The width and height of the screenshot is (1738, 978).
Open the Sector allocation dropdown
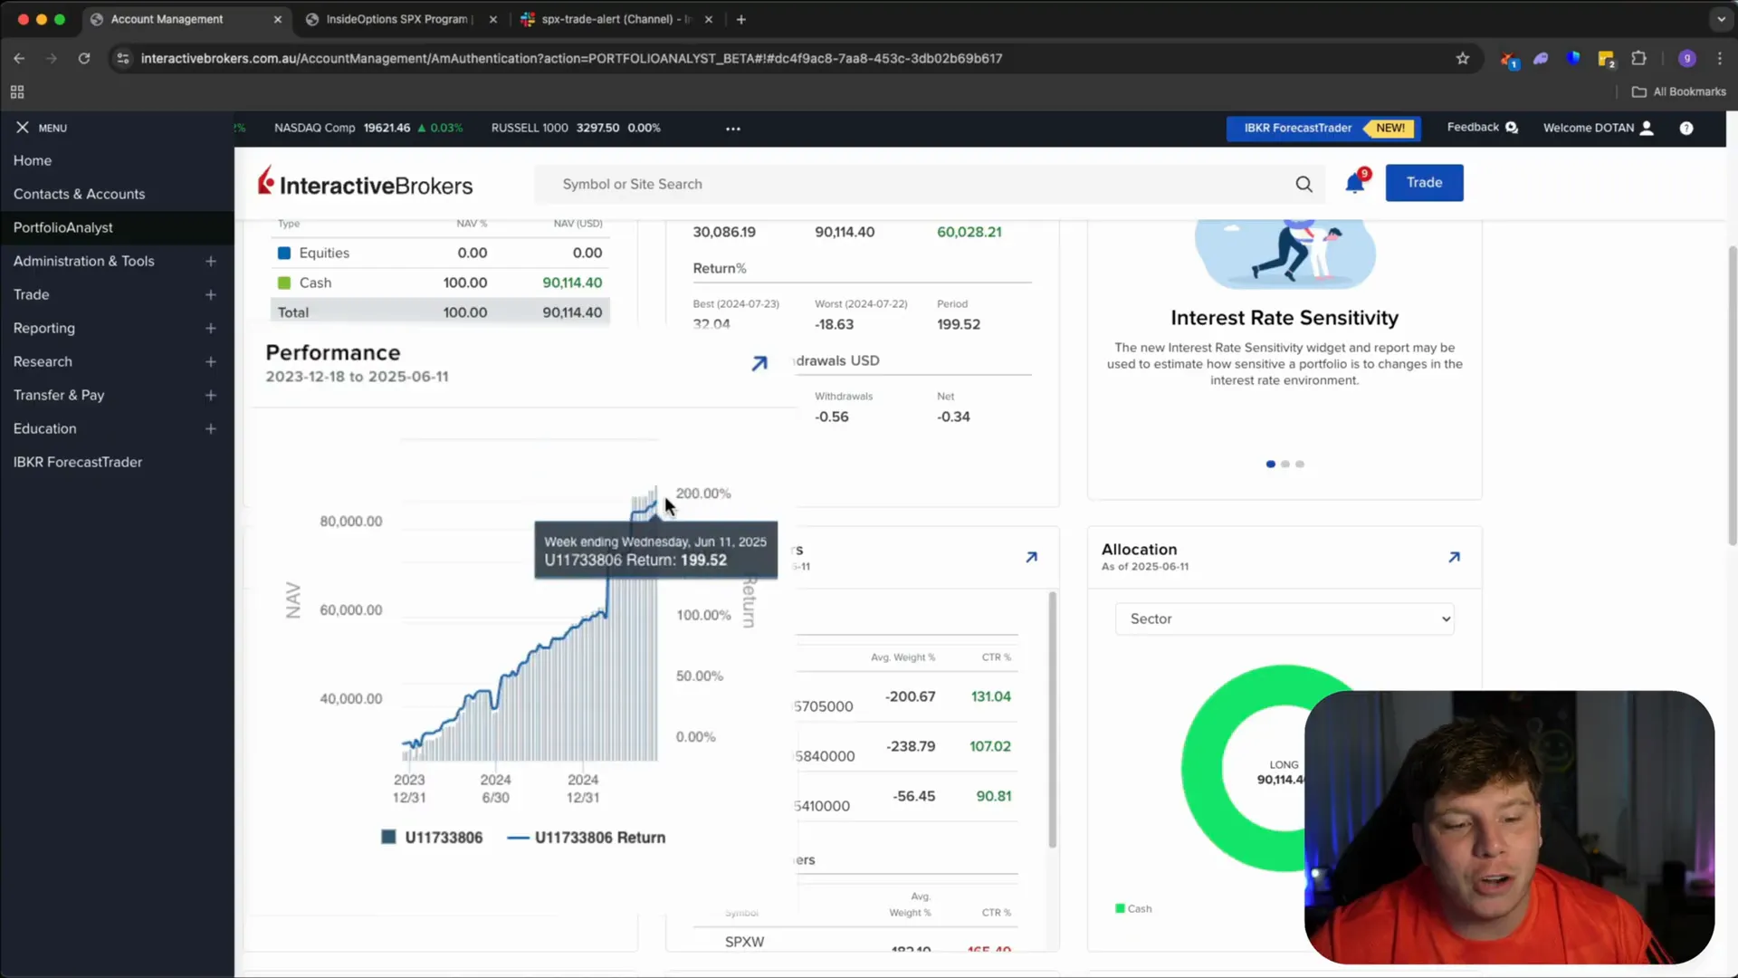[x=1284, y=619]
